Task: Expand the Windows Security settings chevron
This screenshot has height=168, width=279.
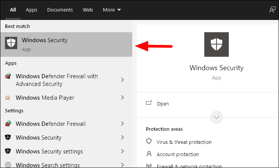Action: coord(122,151)
